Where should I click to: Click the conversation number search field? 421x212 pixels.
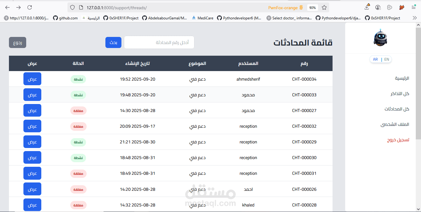(159, 42)
